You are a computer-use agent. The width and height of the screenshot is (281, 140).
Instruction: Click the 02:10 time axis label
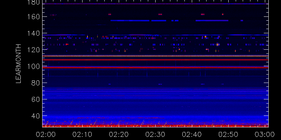tap(81, 134)
